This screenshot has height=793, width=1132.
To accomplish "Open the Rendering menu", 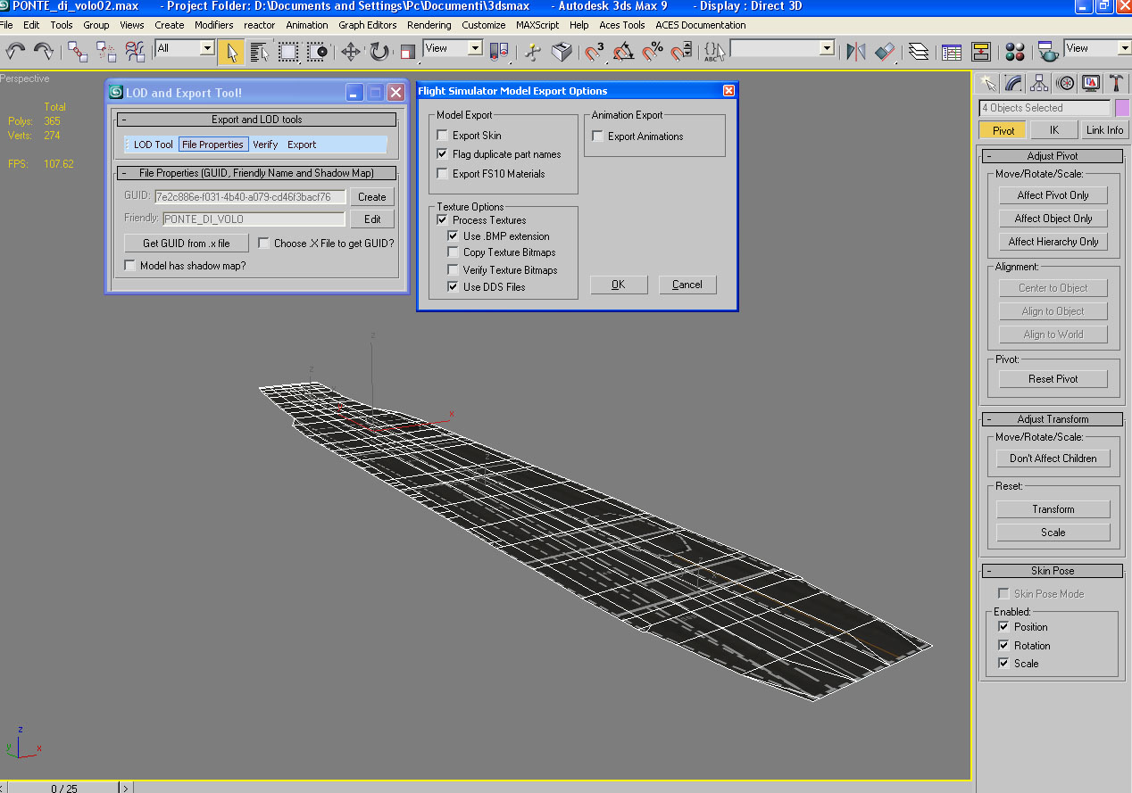I will tap(429, 25).
